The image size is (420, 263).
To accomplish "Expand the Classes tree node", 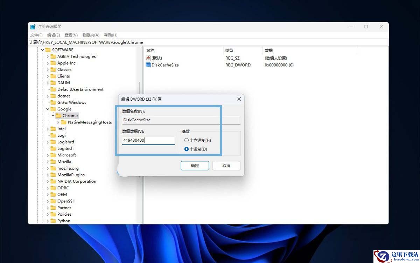I will coord(48,69).
